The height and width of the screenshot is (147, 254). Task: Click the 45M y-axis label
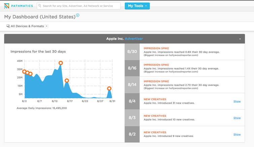point(20,61)
